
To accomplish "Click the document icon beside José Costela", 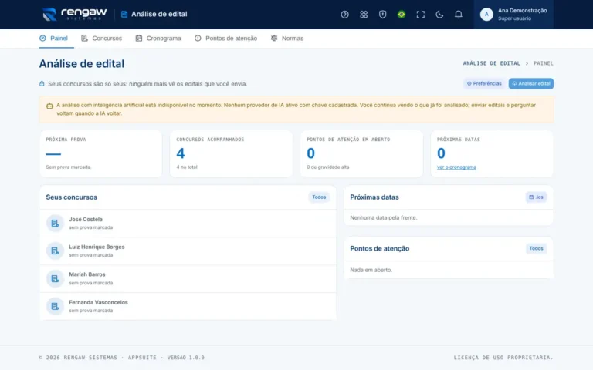I will point(55,223).
